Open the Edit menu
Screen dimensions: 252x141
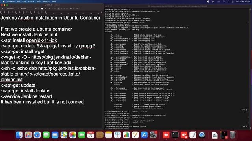click(24, 2)
